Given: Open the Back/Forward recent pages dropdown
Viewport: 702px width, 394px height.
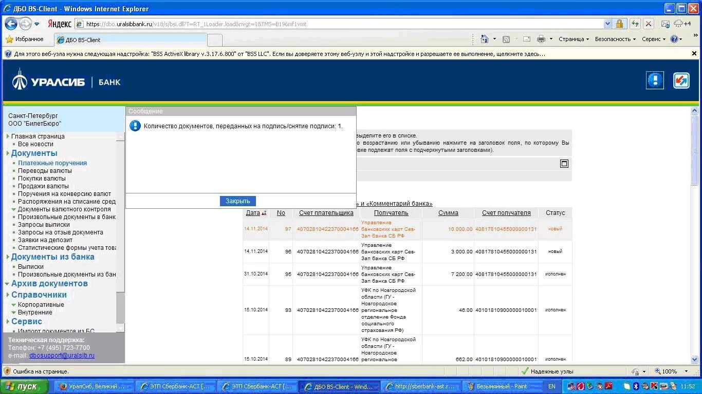Looking at the screenshot, I should (37, 24).
